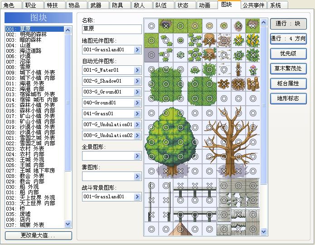Click the pink flower tile

click(x=253, y=69)
